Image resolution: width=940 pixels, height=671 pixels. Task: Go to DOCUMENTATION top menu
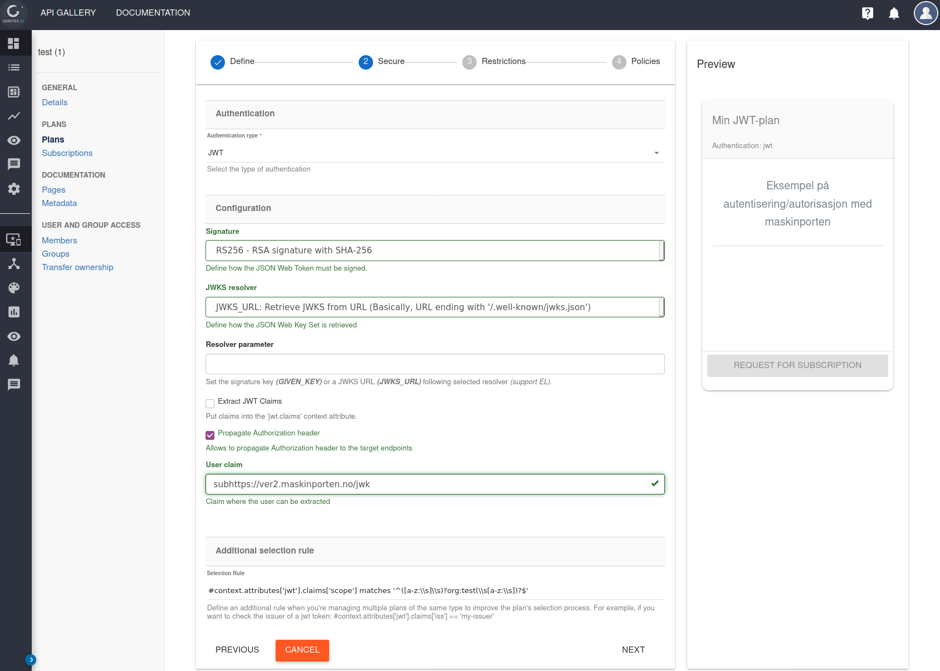153,13
